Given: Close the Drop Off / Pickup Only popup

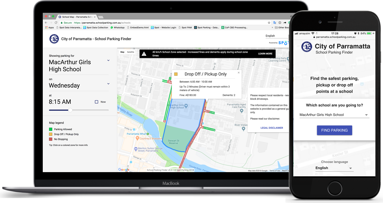Looking at the screenshot, I should coord(239,73).
